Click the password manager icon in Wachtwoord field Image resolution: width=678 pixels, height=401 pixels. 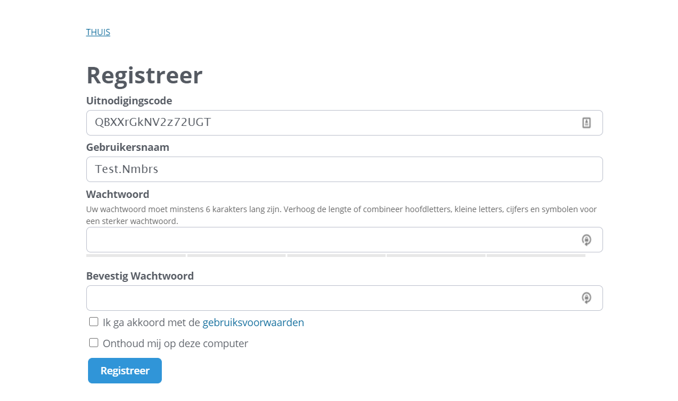pyautogui.click(x=587, y=240)
